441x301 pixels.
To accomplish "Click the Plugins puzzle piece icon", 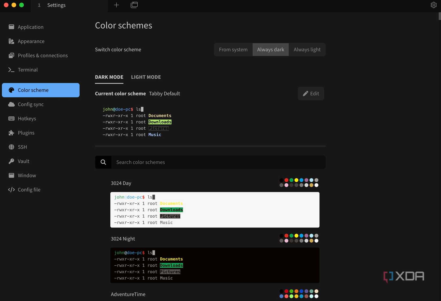I will tap(11, 133).
